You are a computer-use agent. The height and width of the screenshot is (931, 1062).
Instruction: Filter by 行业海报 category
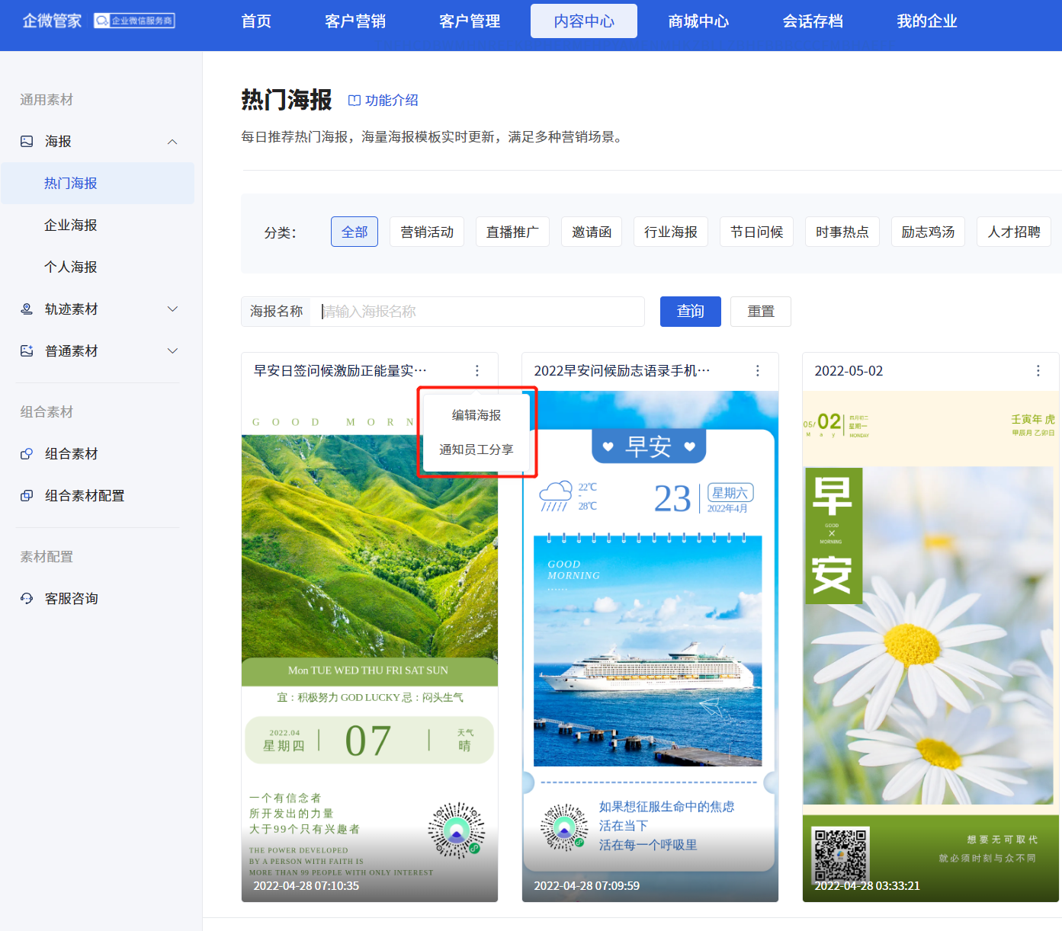point(671,232)
